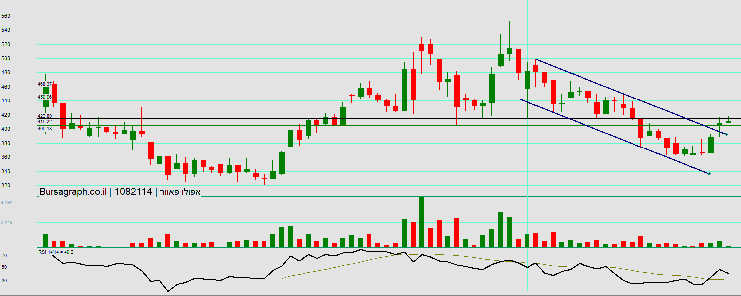Click the 540 price axis value

(x=6, y=30)
